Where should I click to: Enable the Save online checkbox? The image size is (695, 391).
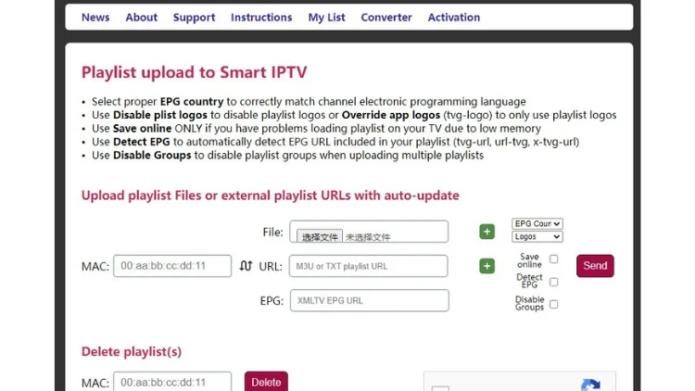tap(553, 259)
